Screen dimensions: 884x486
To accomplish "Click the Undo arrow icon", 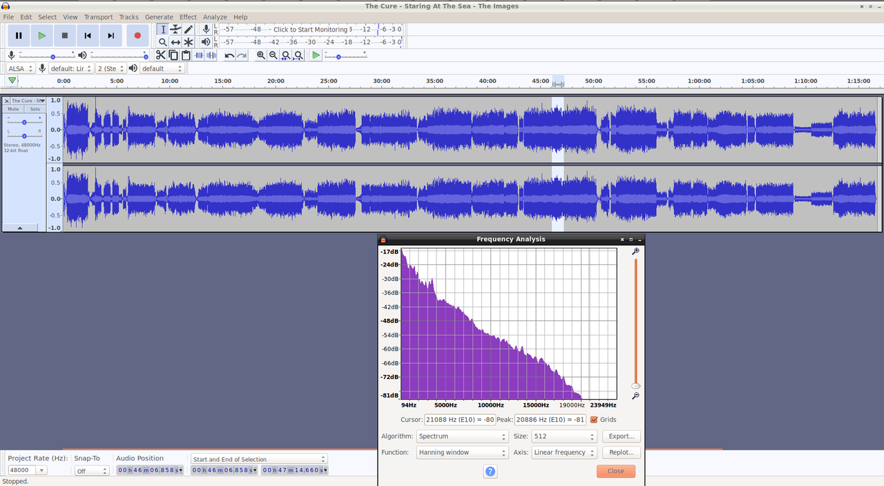I will click(229, 55).
